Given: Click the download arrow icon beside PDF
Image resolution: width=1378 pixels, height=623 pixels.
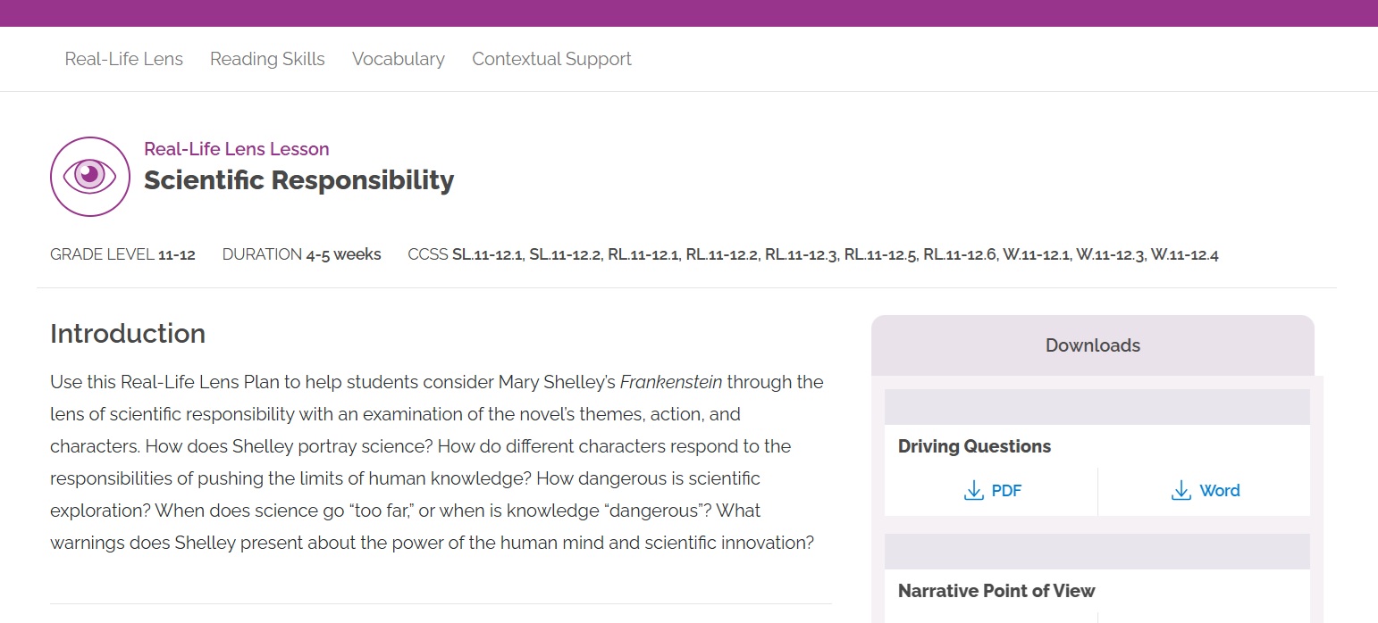Looking at the screenshot, I should pos(974,491).
